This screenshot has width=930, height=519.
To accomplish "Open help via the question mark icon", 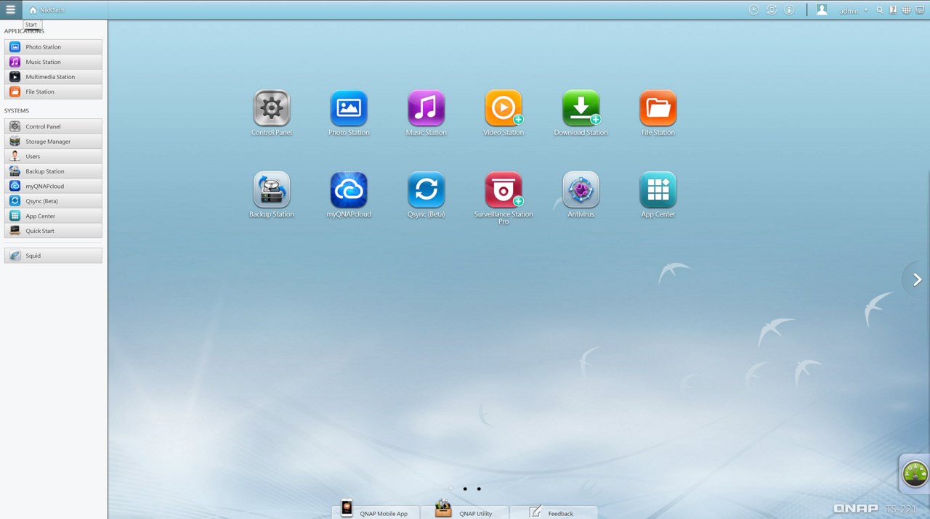I will click(x=893, y=10).
